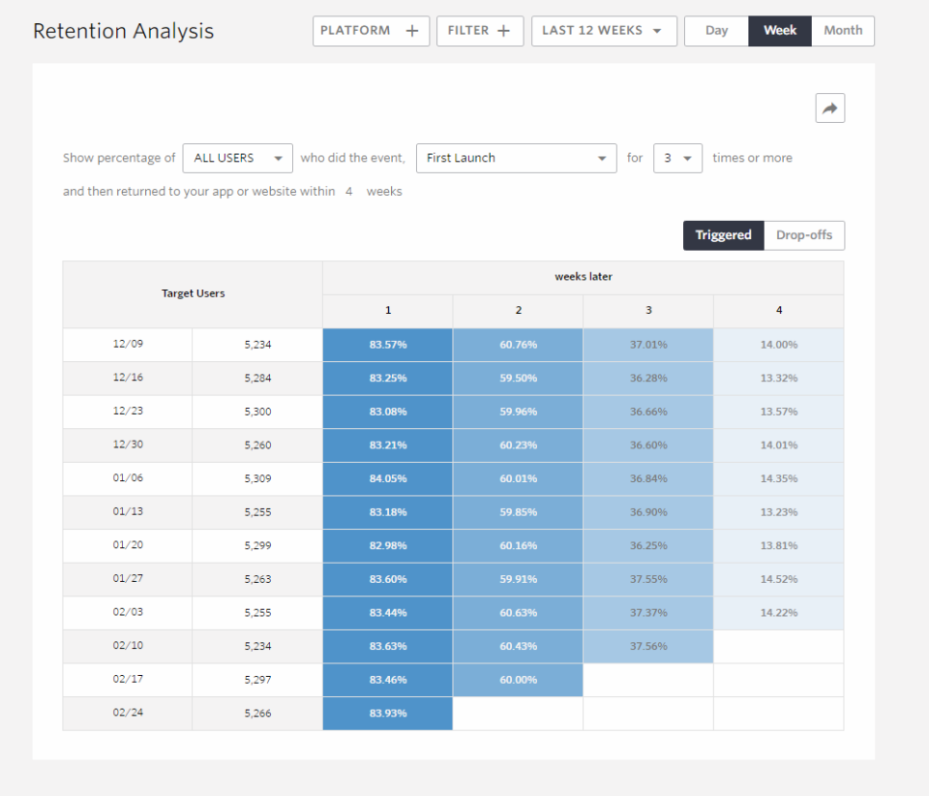Click the 12/30 date cell
This screenshot has height=796, width=929.
tap(128, 445)
